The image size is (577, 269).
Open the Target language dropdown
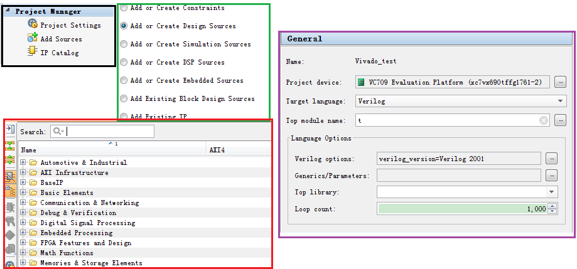pos(560,101)
